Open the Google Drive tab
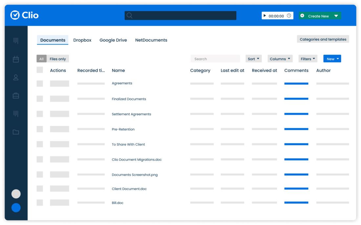This screenshot has height=225, width=361. (113, 40)
